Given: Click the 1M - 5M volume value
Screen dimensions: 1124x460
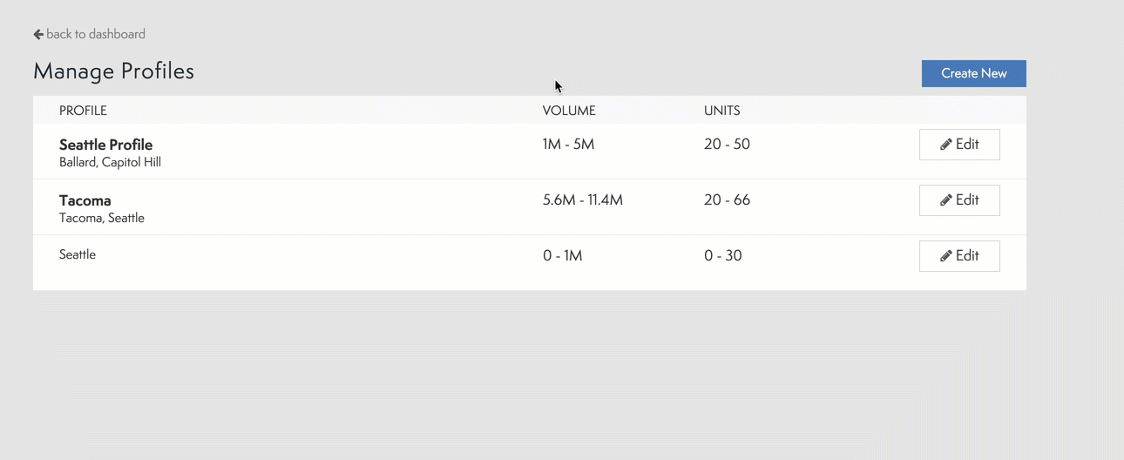Looking at the screenshot, I should 568,145.
